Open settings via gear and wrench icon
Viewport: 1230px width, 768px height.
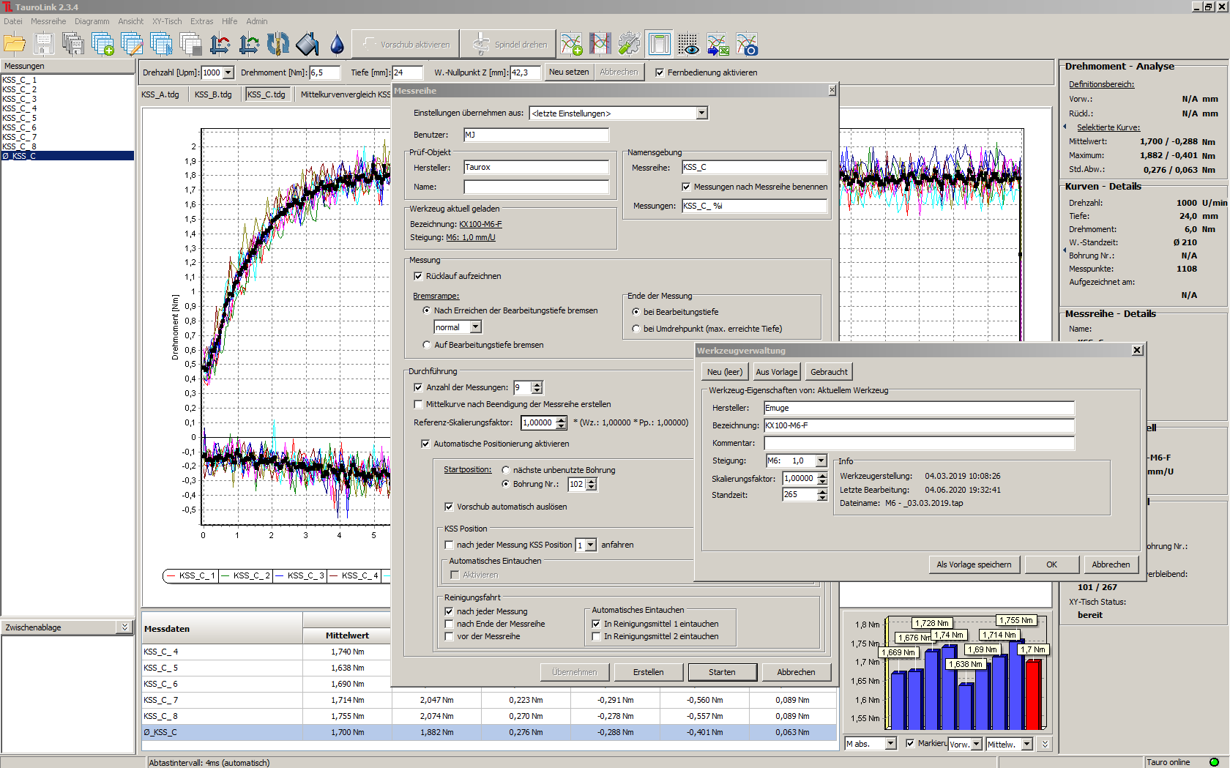pos(630,44)
